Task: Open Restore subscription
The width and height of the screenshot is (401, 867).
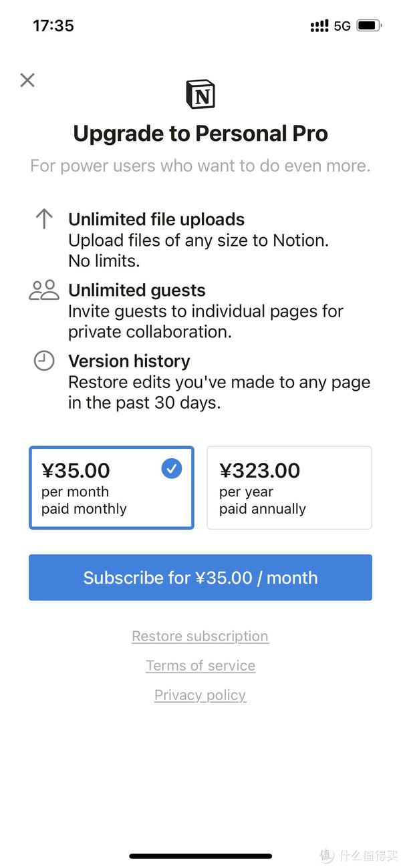Action: (200, 636)
